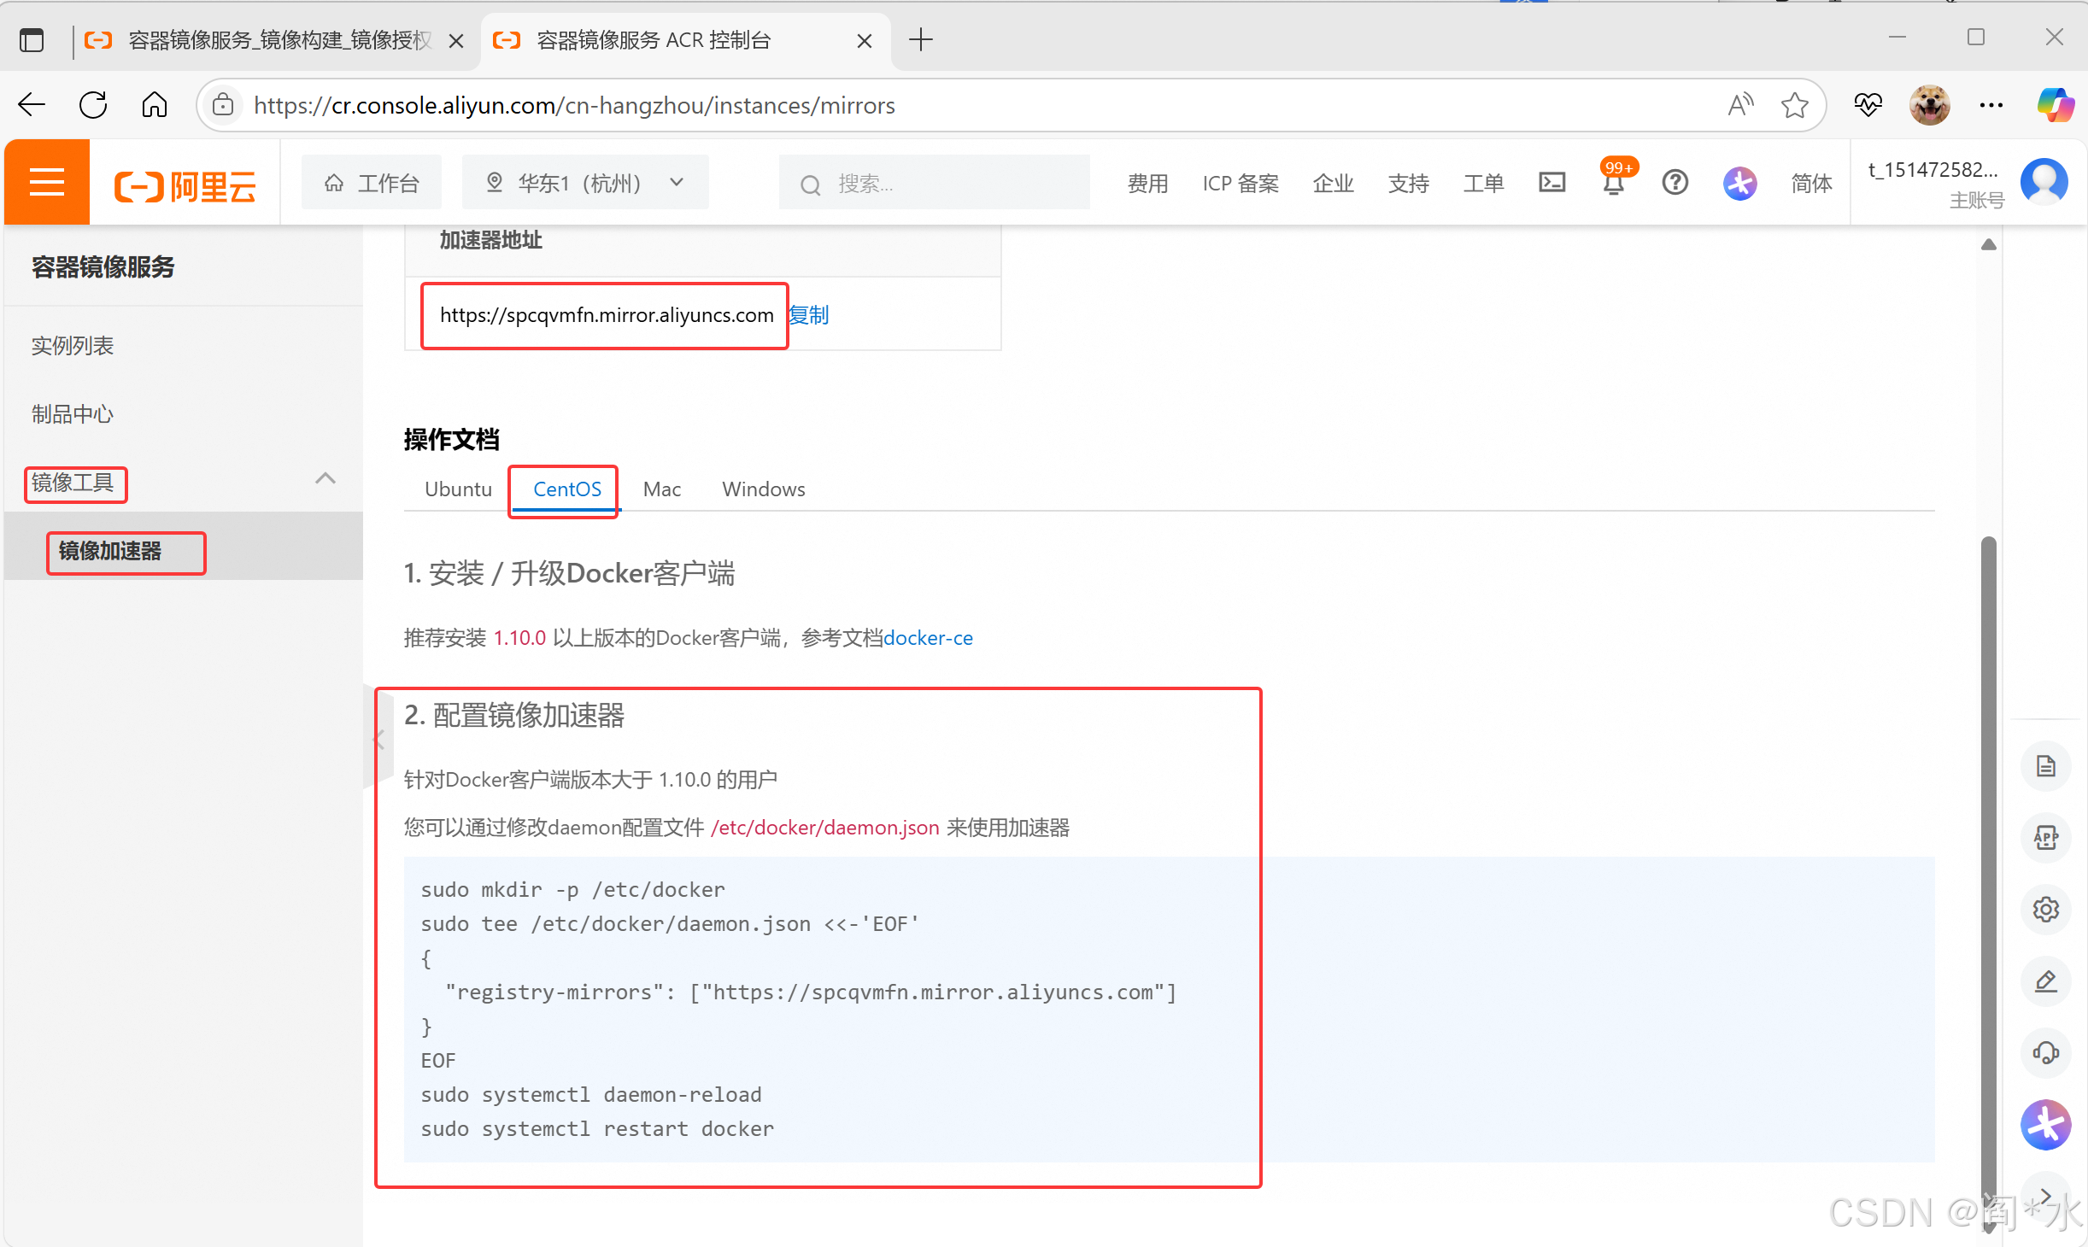Click the headset support icon
The height and width of the screenshot is (1247, 2088).
pos(2045,1052)
